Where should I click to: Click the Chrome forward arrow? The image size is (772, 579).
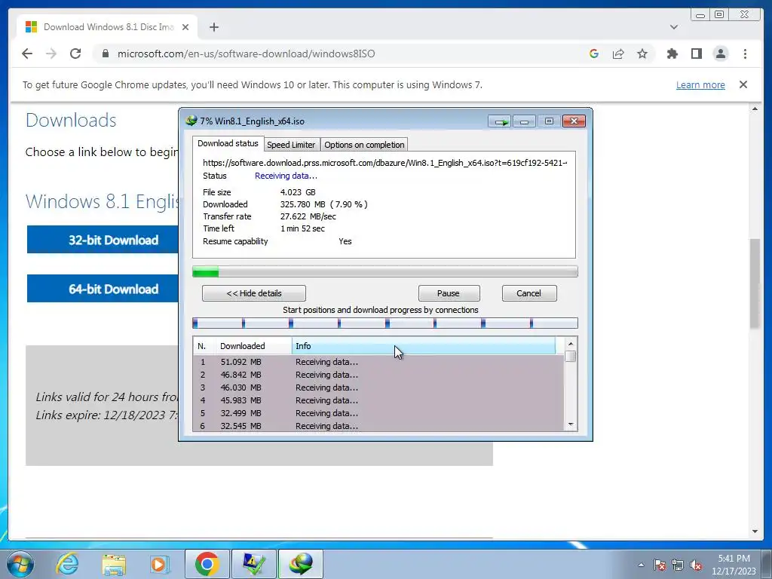pos(51,54)
